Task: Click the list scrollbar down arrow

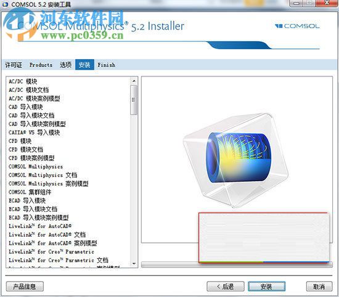Action: (134, 264)
